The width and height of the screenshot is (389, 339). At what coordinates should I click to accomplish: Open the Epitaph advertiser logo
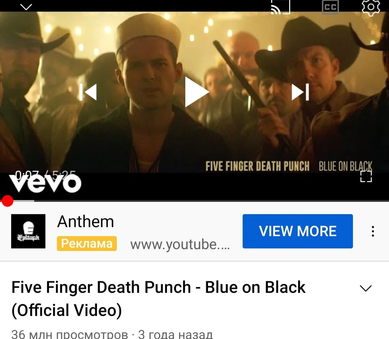click(x=28, y=231)
